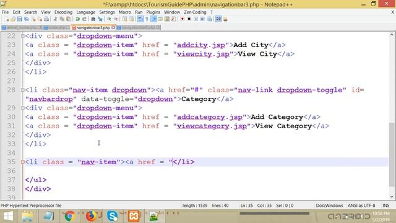Click the Paste toolbar icon
This screenshot has height=223, width=396.
pyautogui.click(x=69, y=19)
